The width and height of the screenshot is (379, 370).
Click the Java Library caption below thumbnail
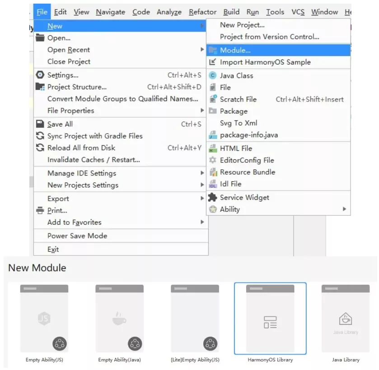coord(346,360)
